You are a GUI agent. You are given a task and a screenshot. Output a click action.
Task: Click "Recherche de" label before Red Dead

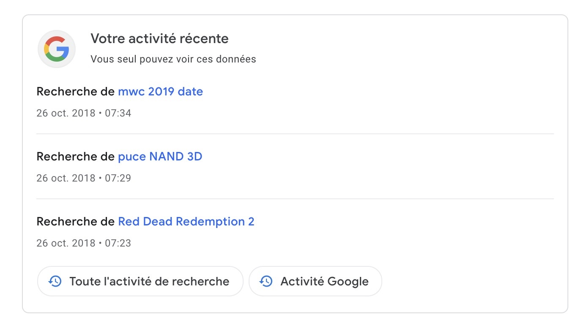pos(75,222)
